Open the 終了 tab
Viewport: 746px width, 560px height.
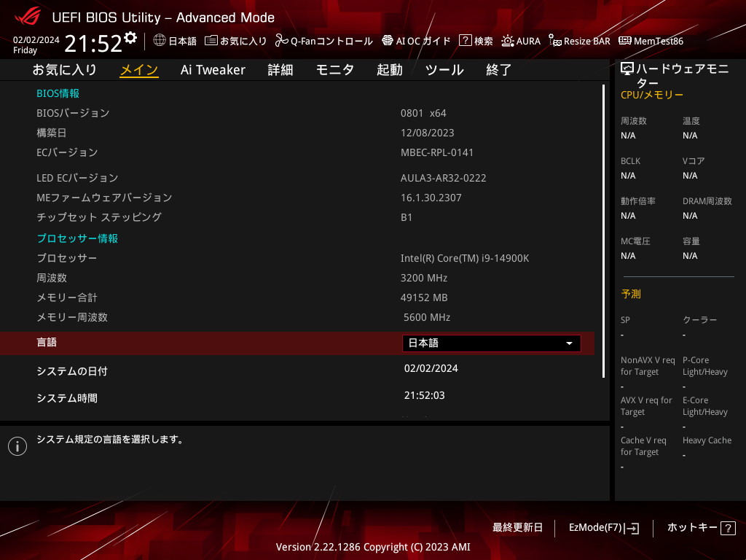click(x=498, y=70)
